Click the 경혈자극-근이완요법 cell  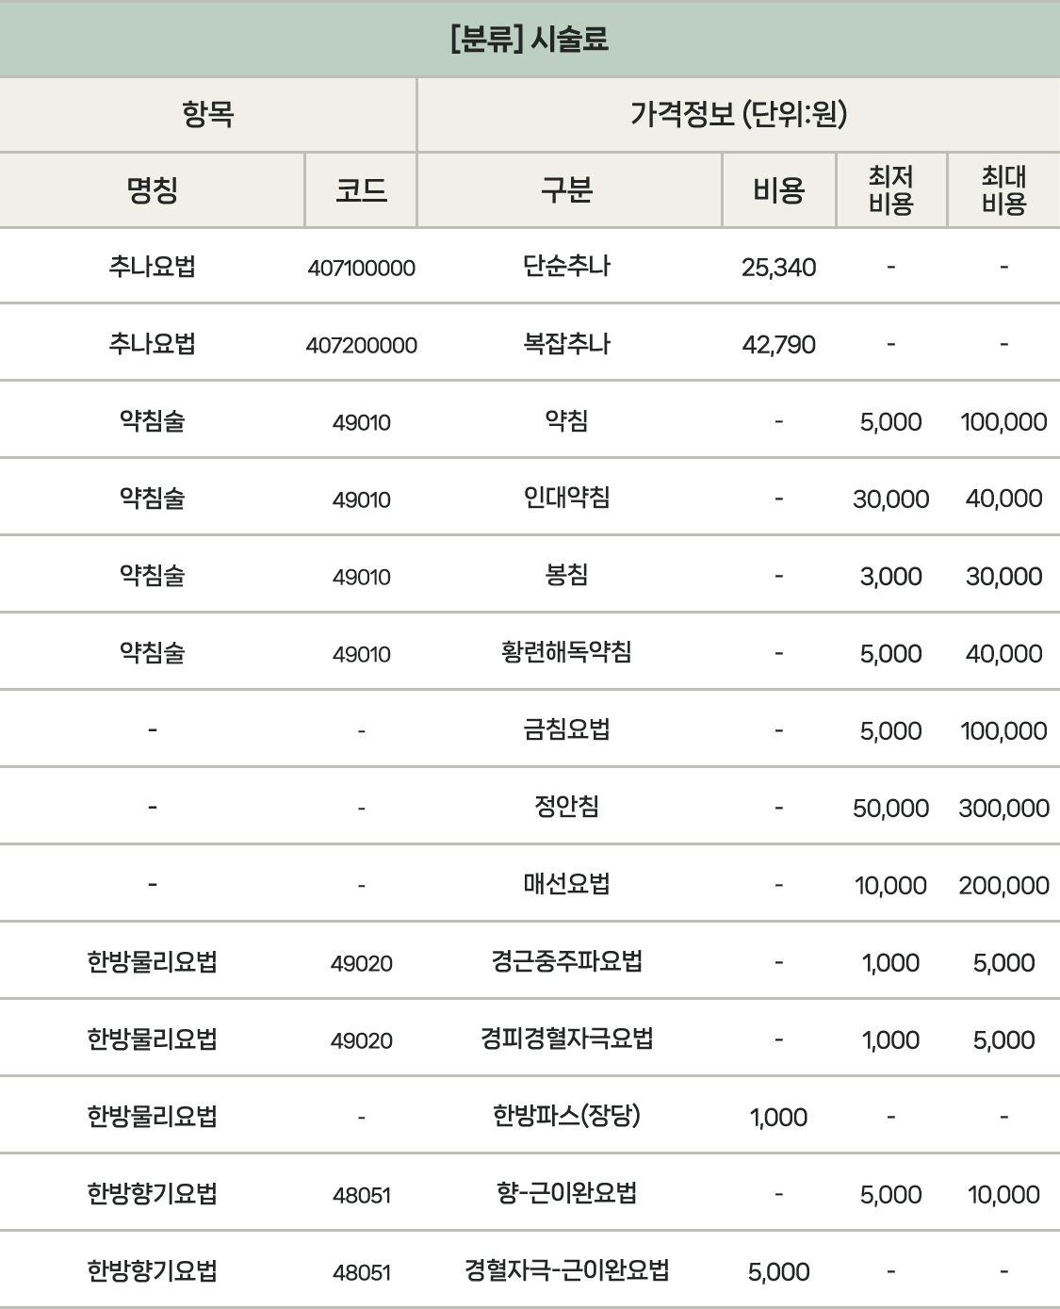tap(567, 1271)
